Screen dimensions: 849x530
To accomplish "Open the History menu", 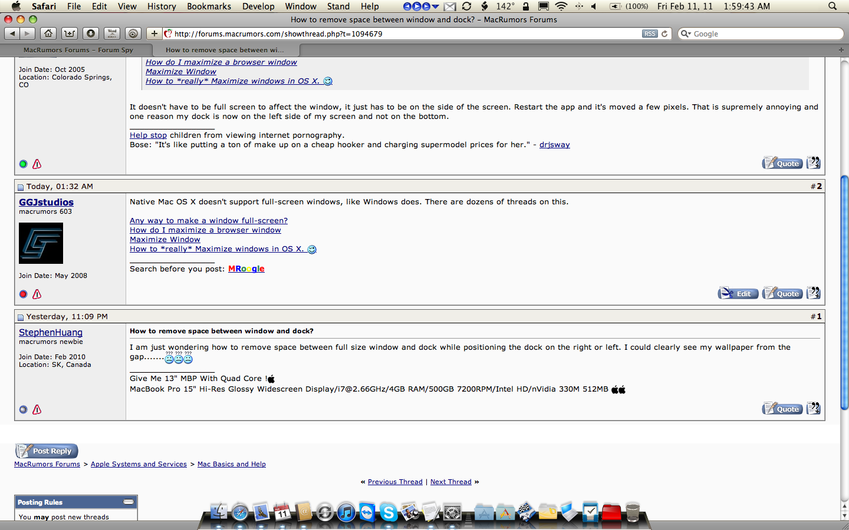I will coord(162,6).
